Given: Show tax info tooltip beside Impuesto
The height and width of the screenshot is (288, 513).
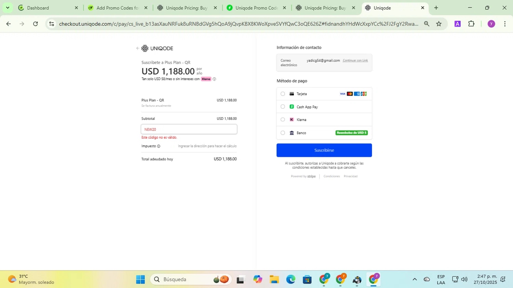Looking at the screenshot, I should tap(159, 146).
